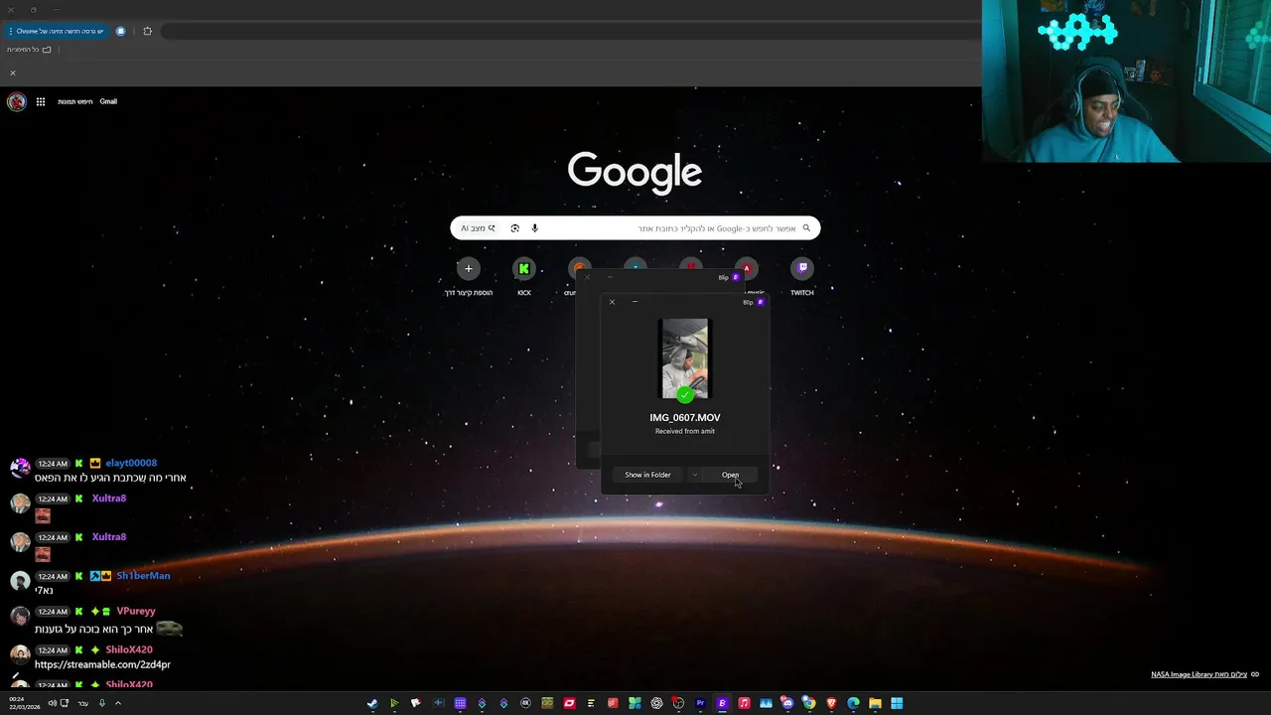The height and width of the screenshot is (715, 1271).
Task: Click the VPureyy username in chat
Action: coord(136,612)
